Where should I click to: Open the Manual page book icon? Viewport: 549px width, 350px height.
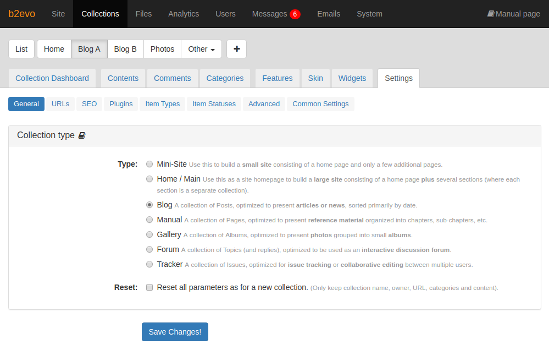491,14
